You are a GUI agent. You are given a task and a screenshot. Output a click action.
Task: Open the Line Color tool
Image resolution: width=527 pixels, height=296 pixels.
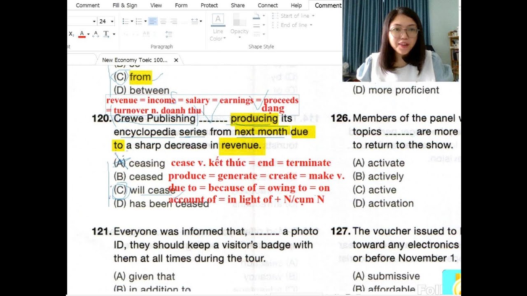coord(218,27)
